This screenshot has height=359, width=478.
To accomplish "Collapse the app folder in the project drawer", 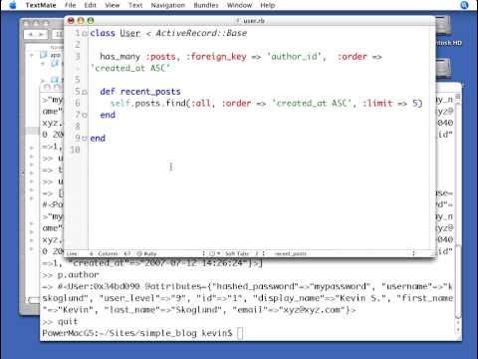I will click(x=32, y=55).
